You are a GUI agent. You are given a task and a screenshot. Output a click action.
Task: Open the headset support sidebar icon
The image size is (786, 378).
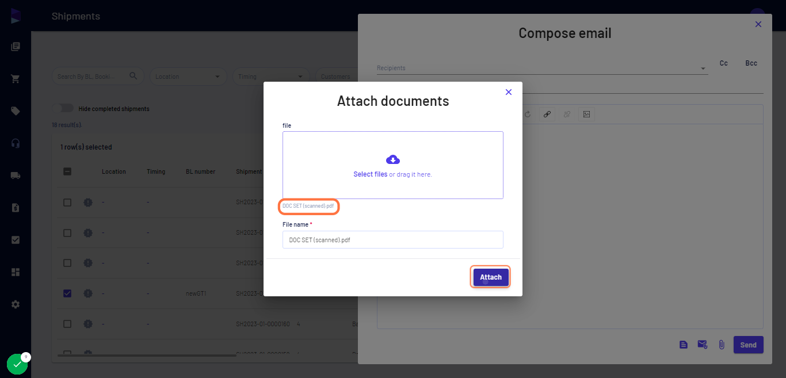pyautogui.click(x=16, y=143)
